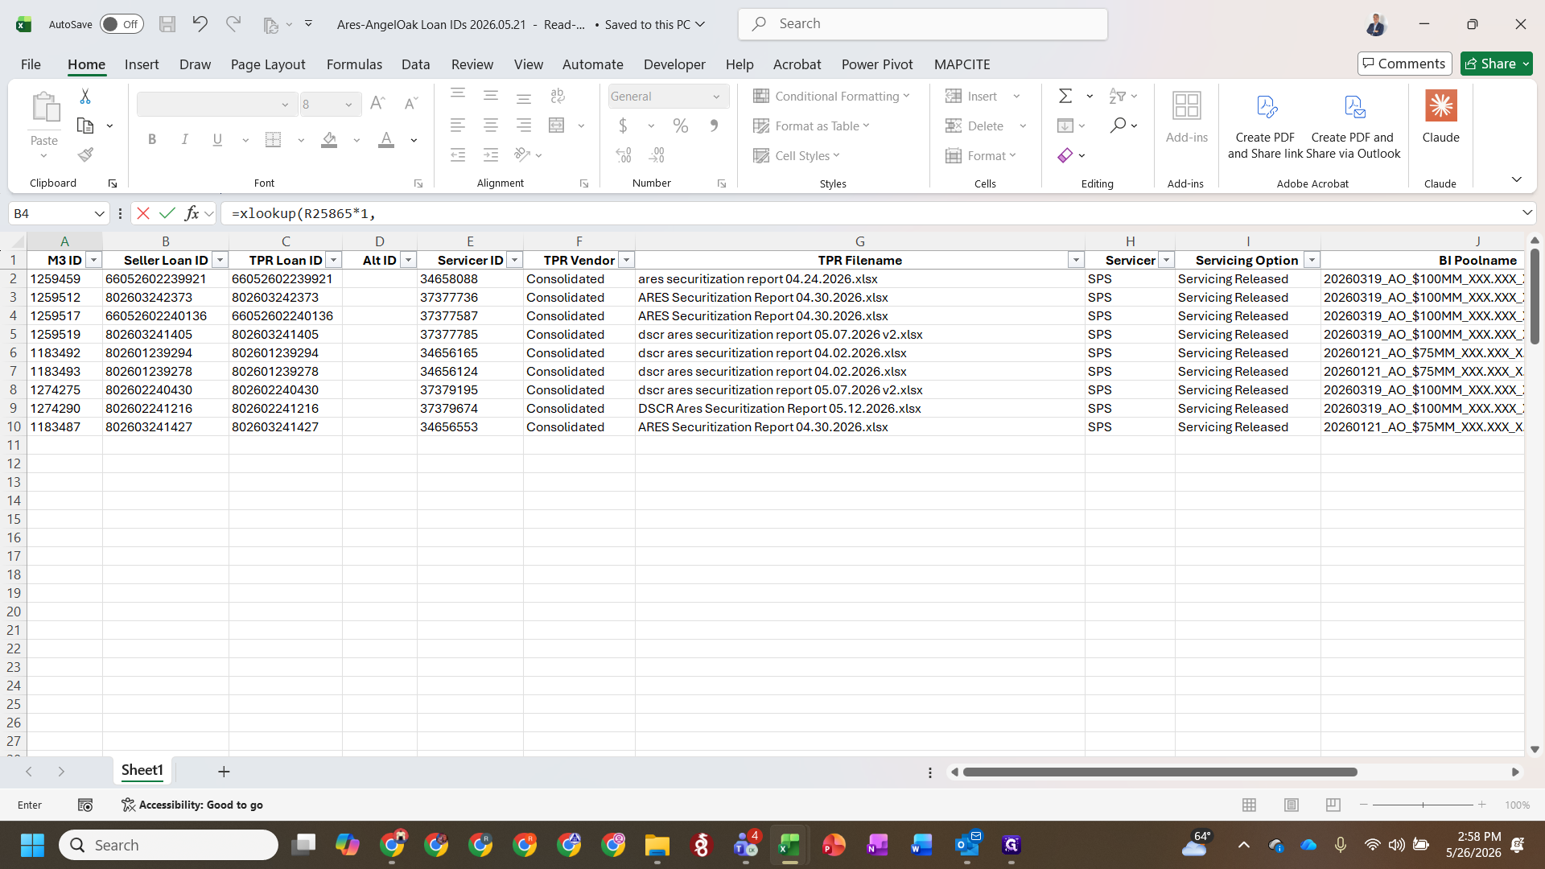This screenshot has height=869, width=1545.
Task: Add a new sheet with plus button
Action: (224, 772)
